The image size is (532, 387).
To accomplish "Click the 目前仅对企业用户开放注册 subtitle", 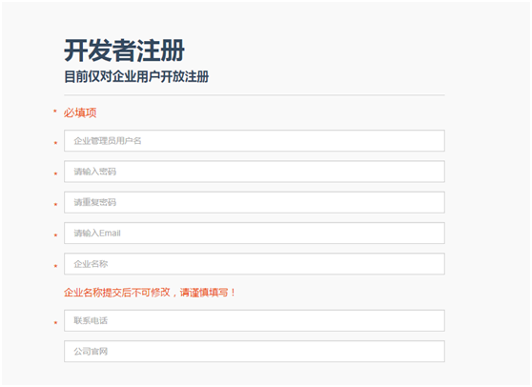I will click(136, 76).
